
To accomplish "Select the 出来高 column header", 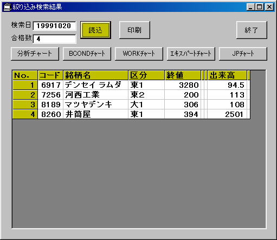I will (227, 75).
